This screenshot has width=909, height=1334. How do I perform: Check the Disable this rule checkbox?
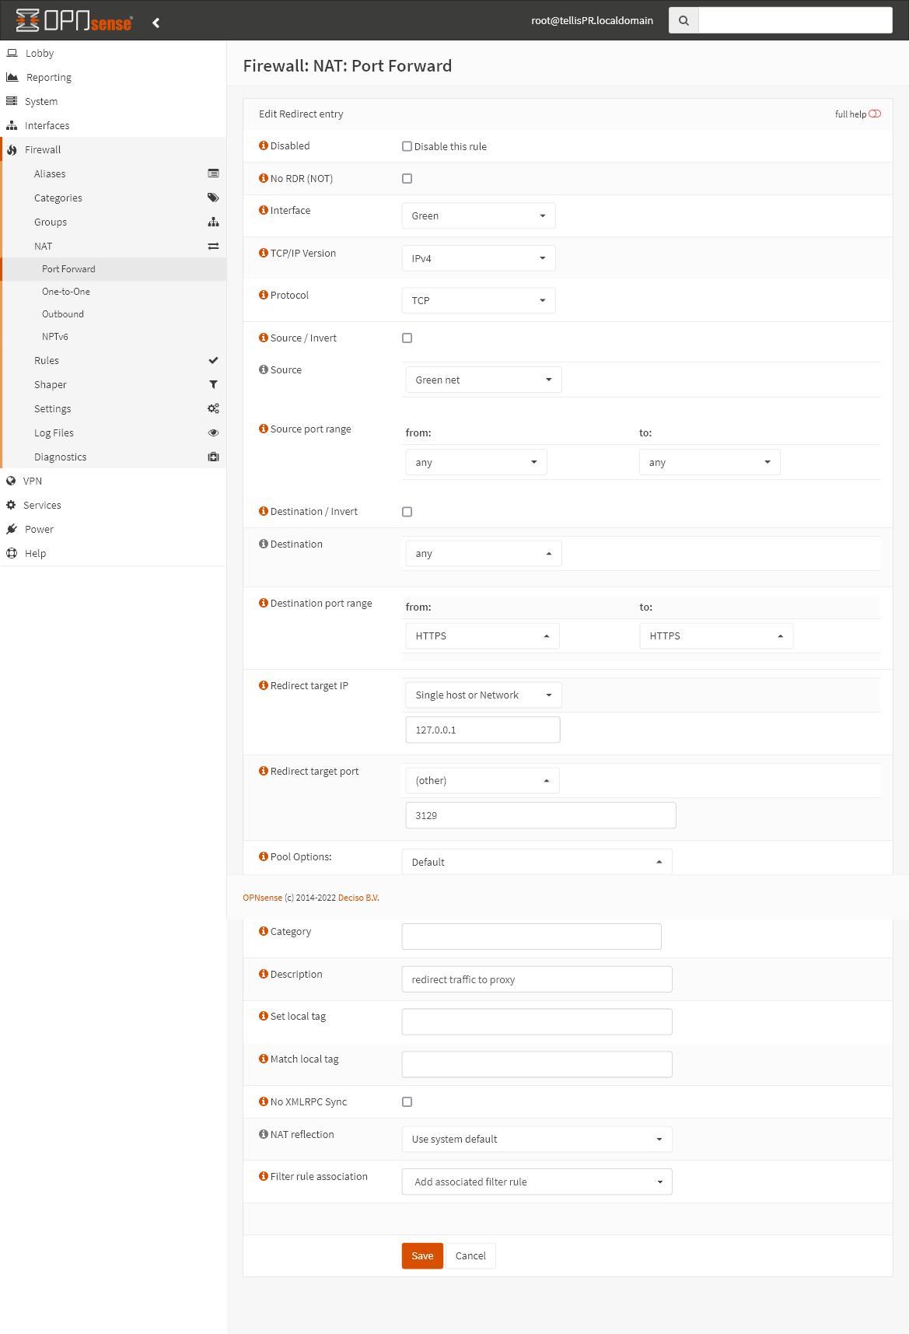coord(407,146)
